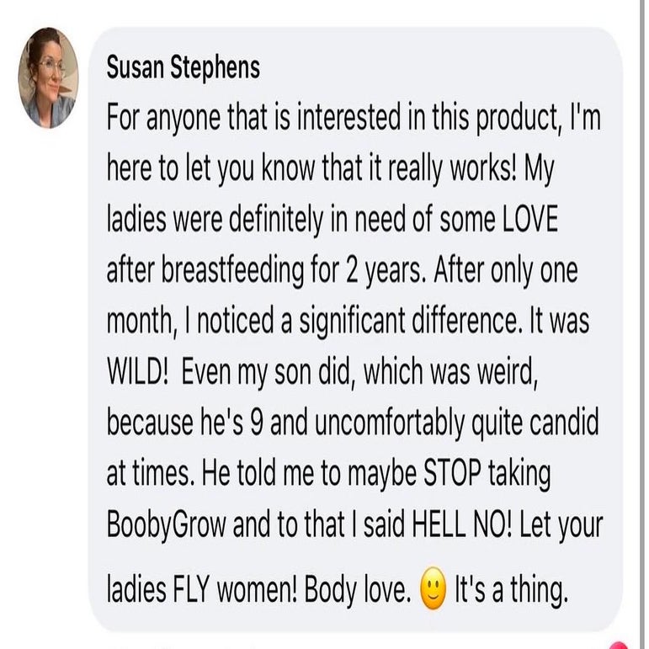Open the Susan Stephens name link

point(183,68)
